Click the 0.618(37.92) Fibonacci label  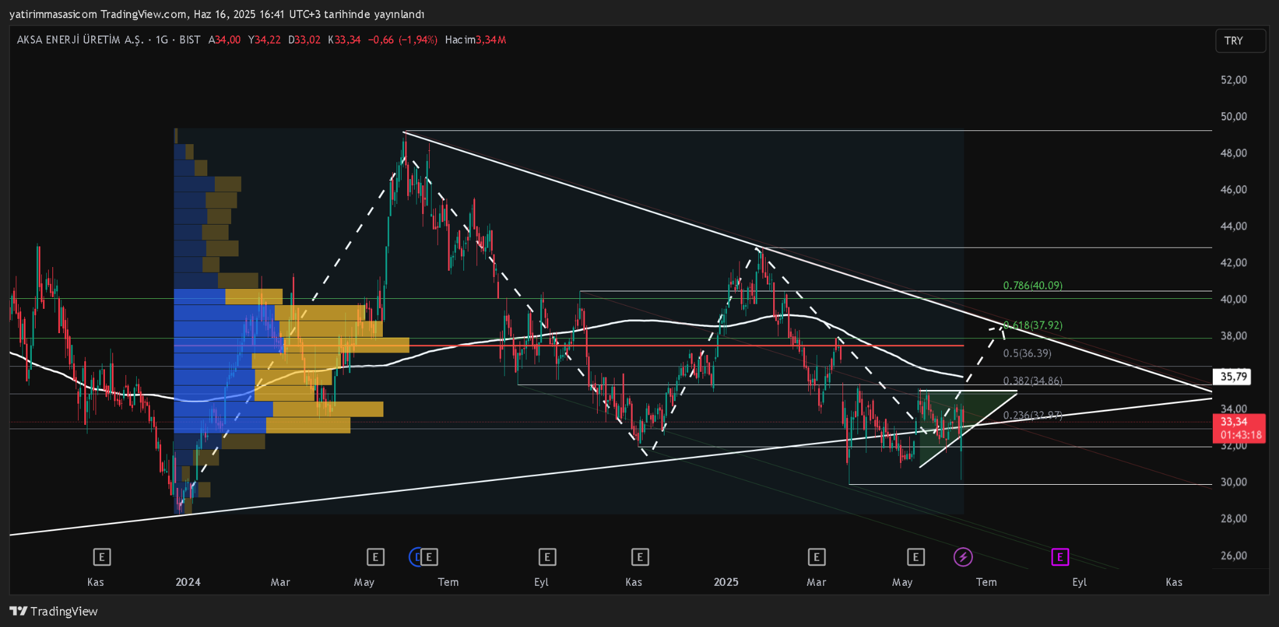[x=1033, y=325]
